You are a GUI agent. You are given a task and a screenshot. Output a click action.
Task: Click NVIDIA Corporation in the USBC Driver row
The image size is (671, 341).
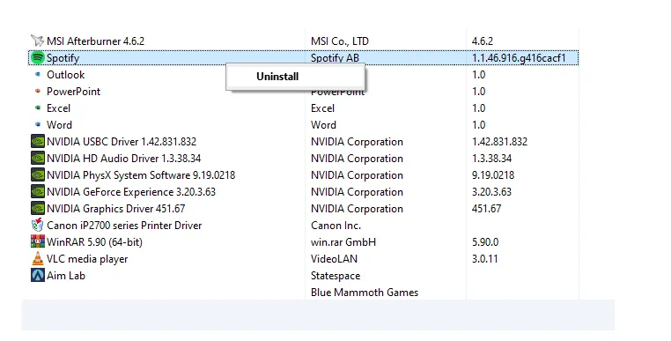(x=357, y=141)
